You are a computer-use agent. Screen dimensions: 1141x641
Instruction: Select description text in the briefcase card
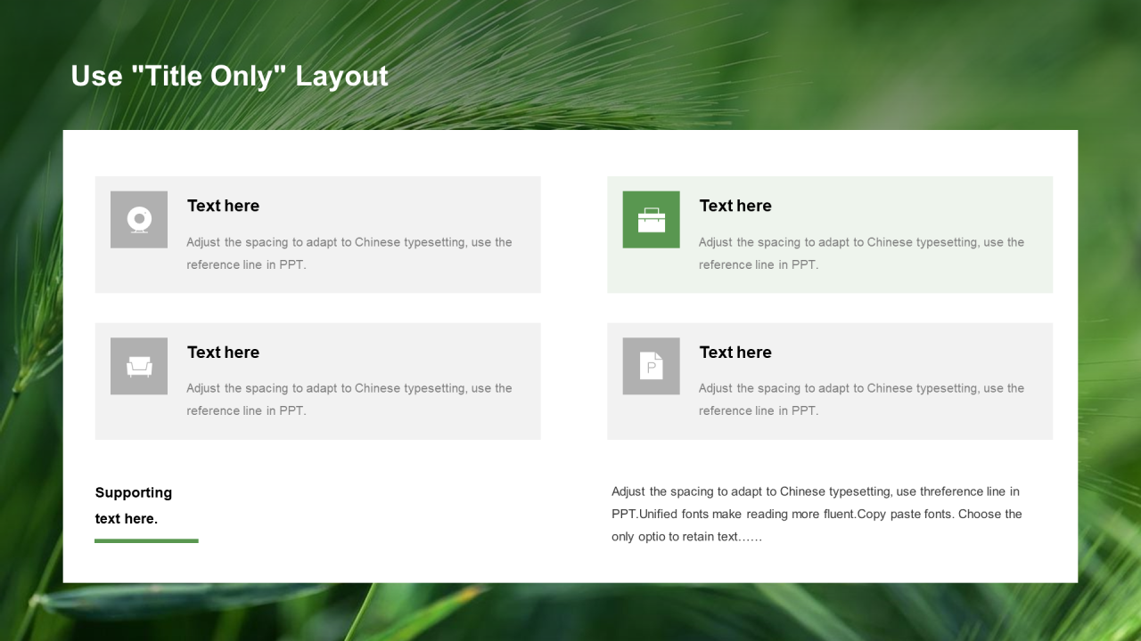click(861, 253)
